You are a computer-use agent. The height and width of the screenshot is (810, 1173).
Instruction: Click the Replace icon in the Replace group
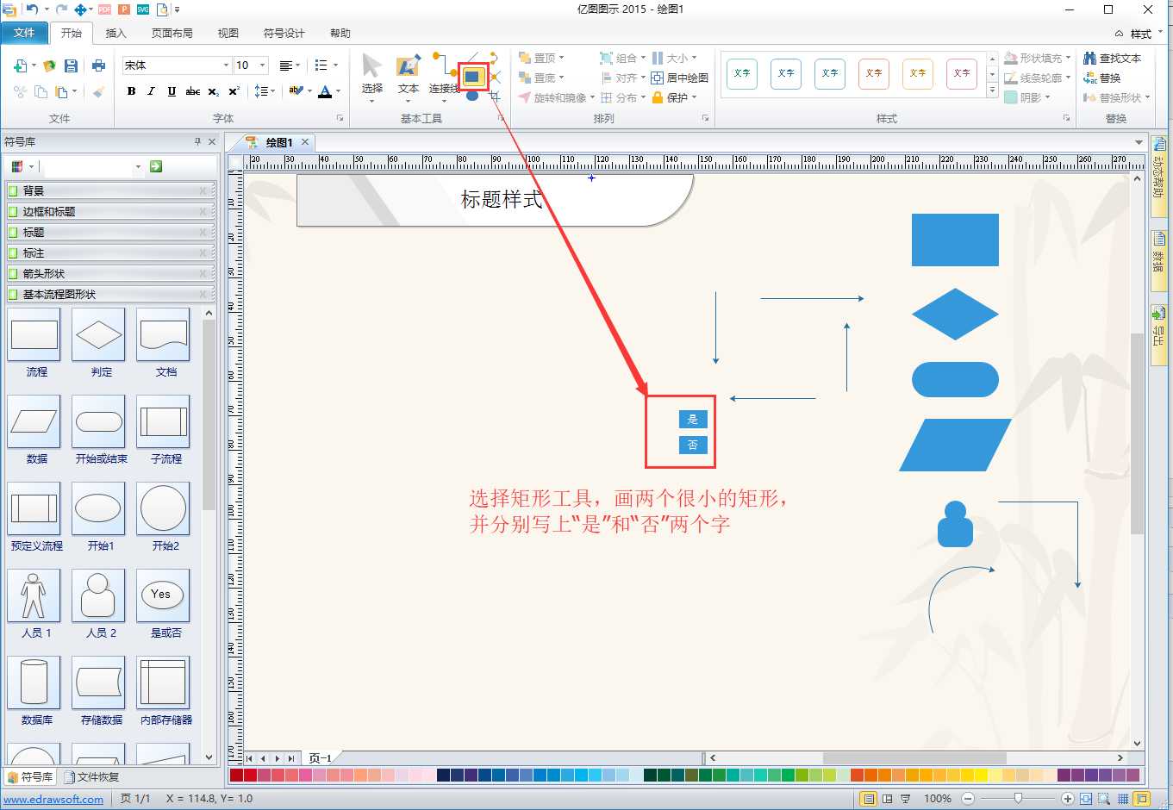[x=1090, y=78]
